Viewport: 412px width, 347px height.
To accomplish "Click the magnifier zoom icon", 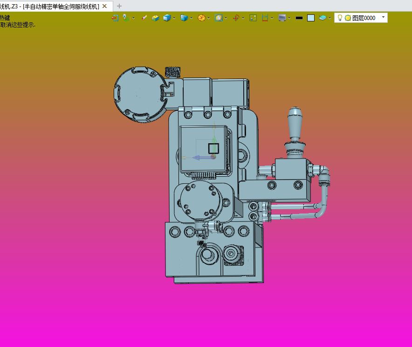I will tap(219, 18).
